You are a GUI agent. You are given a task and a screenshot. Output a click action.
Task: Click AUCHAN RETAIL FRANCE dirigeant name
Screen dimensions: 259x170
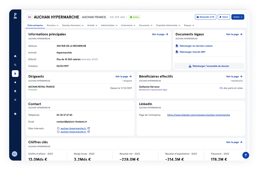click(x=41, y=87)
